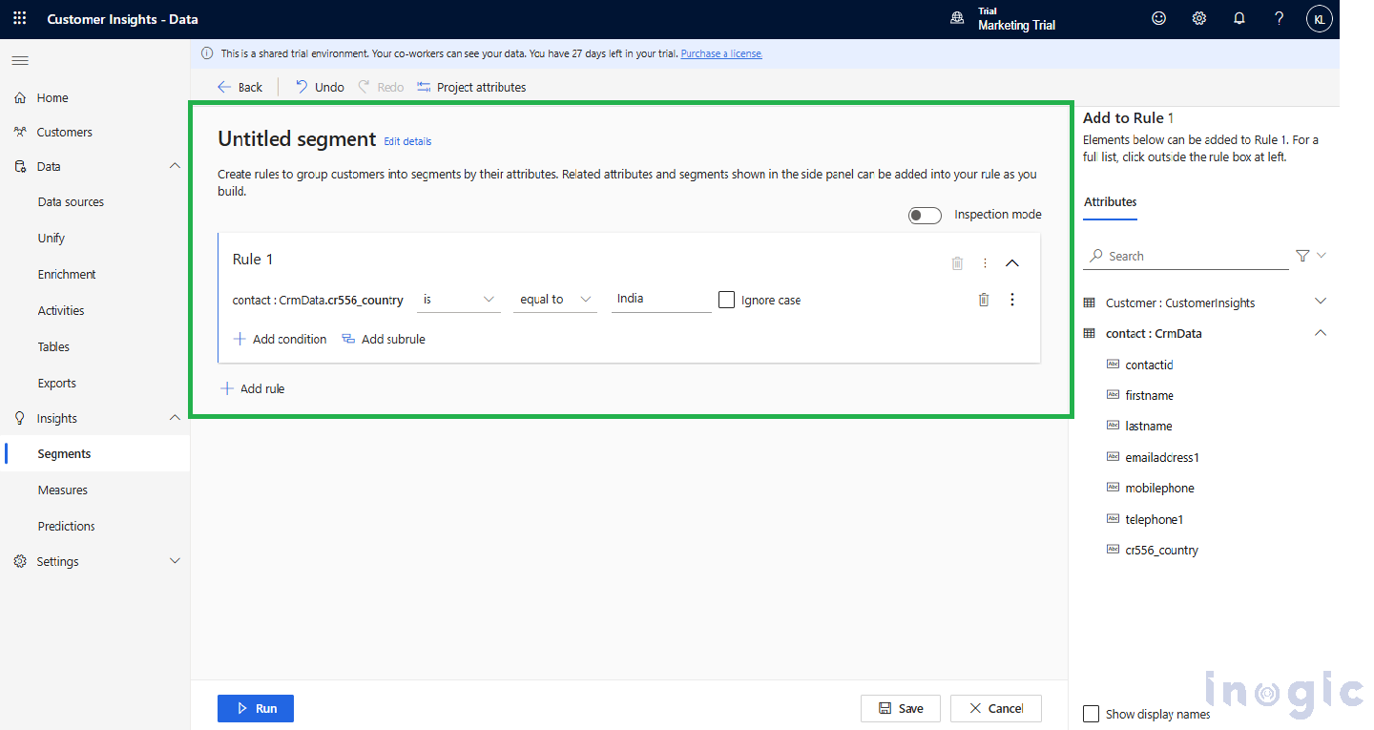Click the Run button
Image resolution: width=1374 pixels, height=730 pixels.
point(255,708)
